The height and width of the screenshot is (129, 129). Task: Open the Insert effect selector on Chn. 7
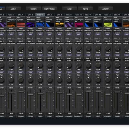pos(50,31)
